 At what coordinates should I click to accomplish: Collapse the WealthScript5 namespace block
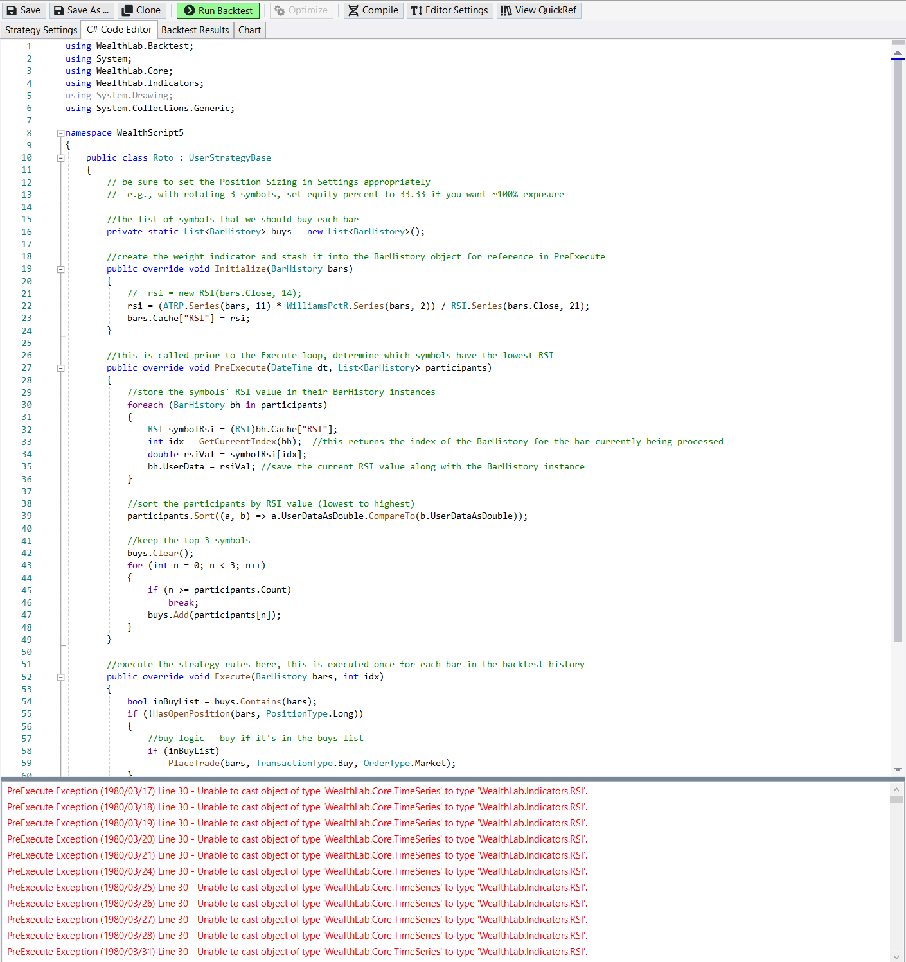[60, 134]
